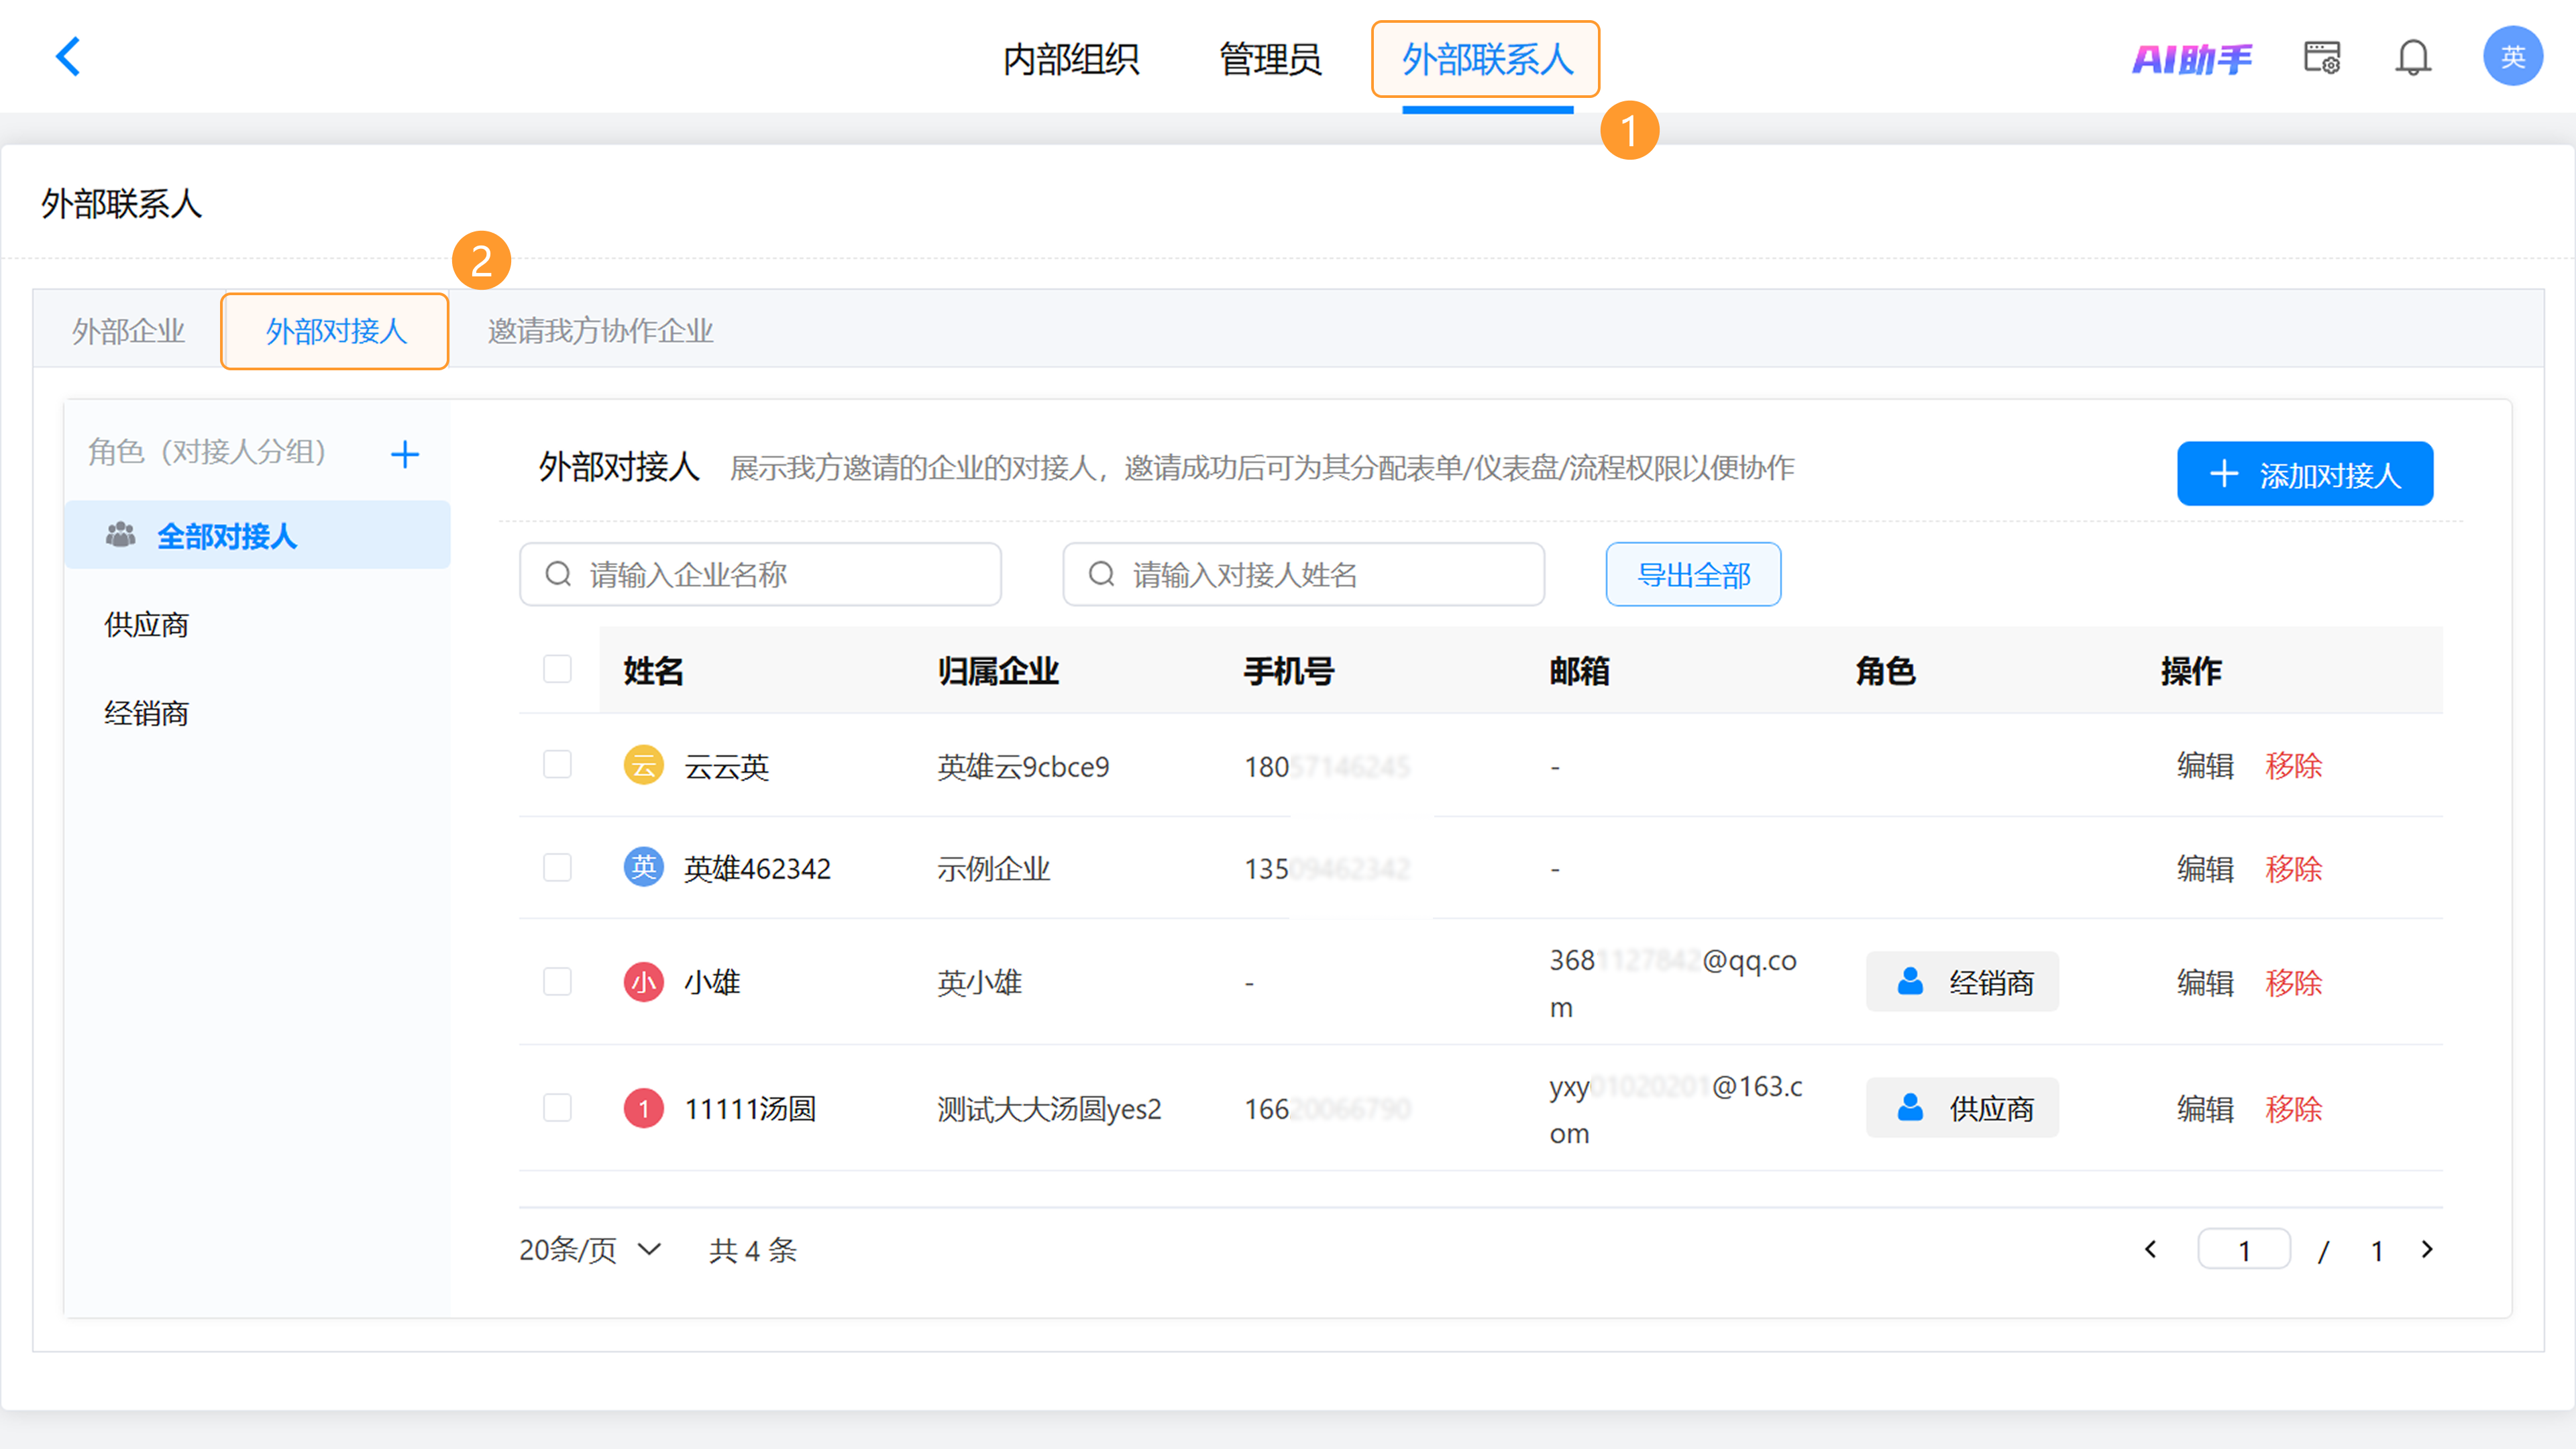Viewport: 2576px width, 1449px height.
Task: Open the 英 user avatar menu
Action: [x=2513, y=57]
